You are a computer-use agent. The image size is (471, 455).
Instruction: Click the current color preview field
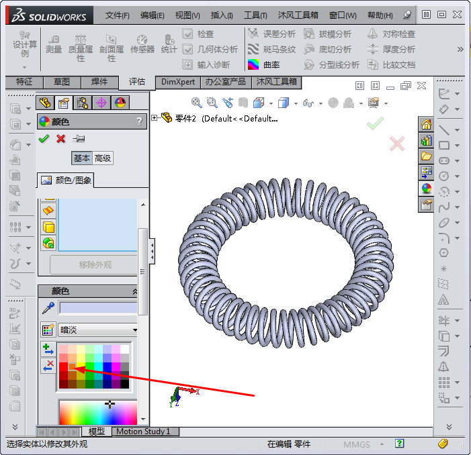tap(98, 308)
